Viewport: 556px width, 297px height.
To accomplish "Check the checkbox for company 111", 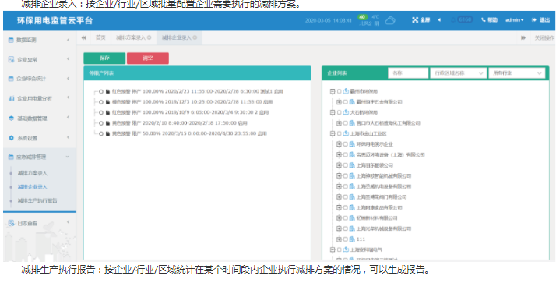I will 346,239.
